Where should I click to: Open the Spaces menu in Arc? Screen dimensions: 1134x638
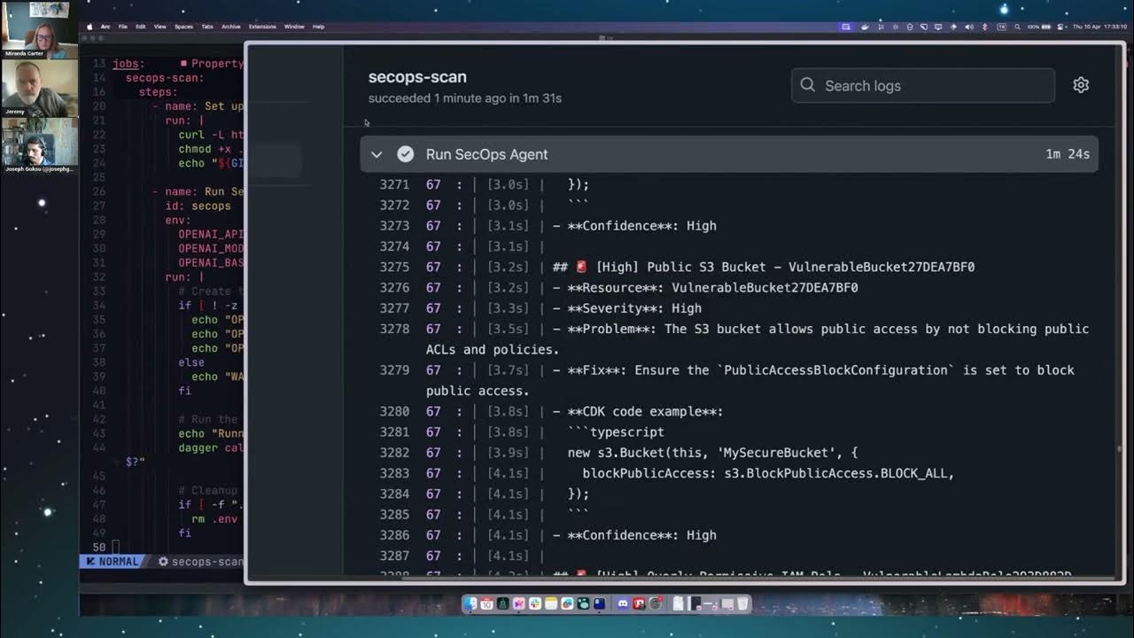coord(183,27)
